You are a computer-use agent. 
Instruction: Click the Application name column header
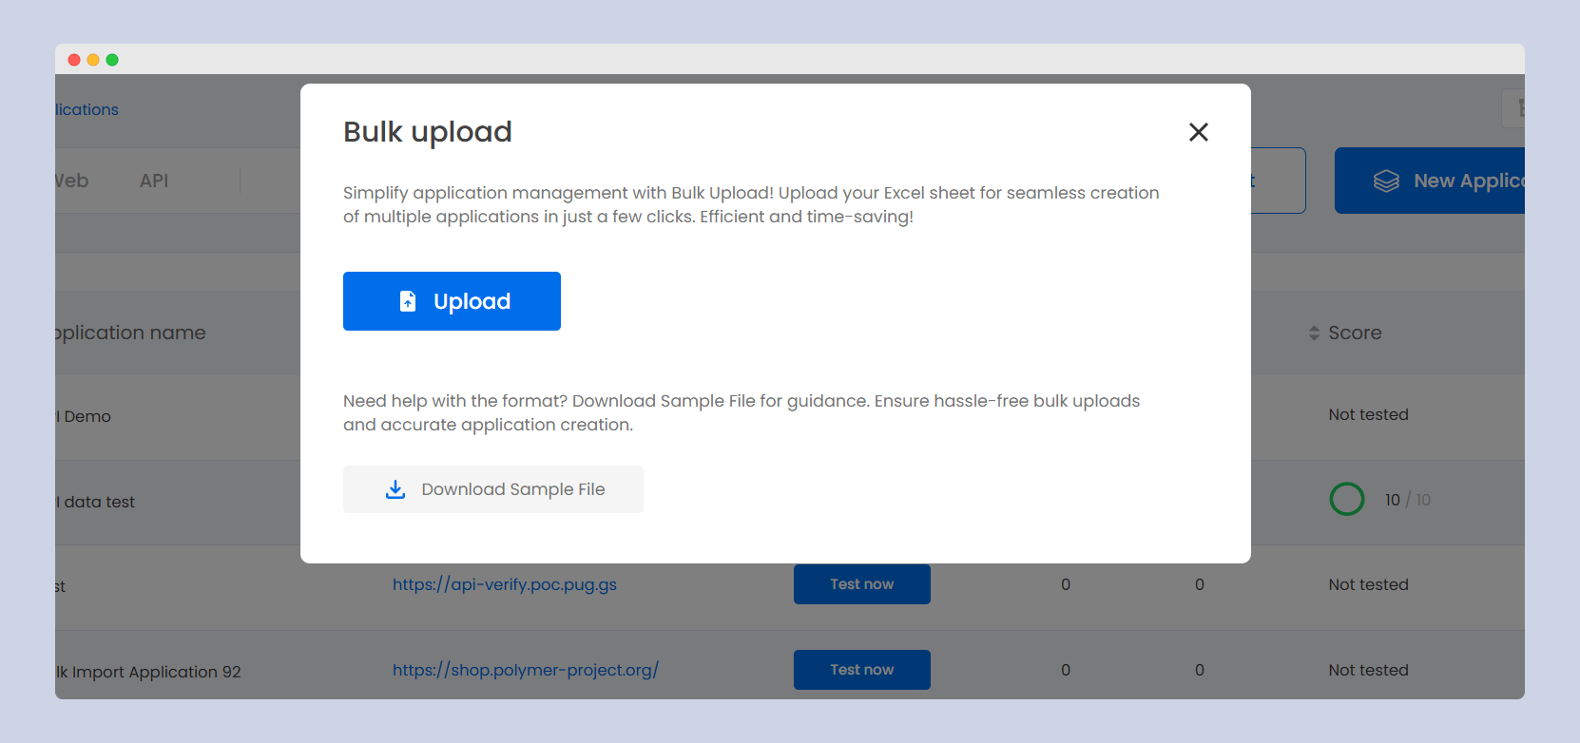coord(130,333)
